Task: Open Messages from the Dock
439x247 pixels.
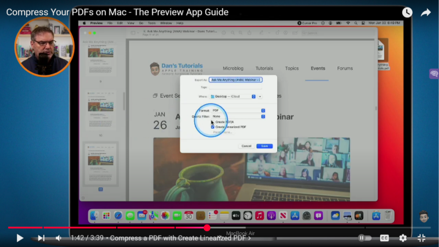Action: (x=130, y=216)
